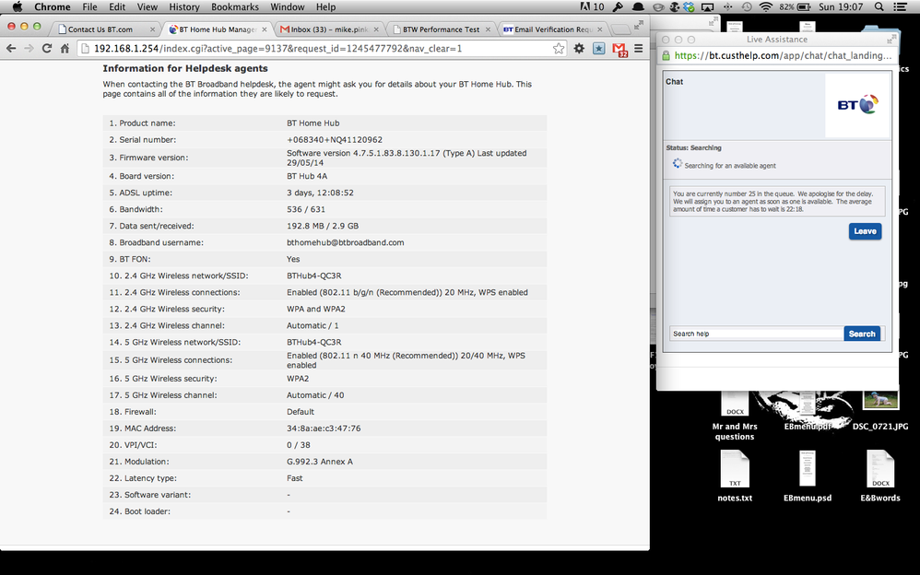920x575 pixels.
Task: Click the bandwidth value 536 / 631
Action: point(306,209)
